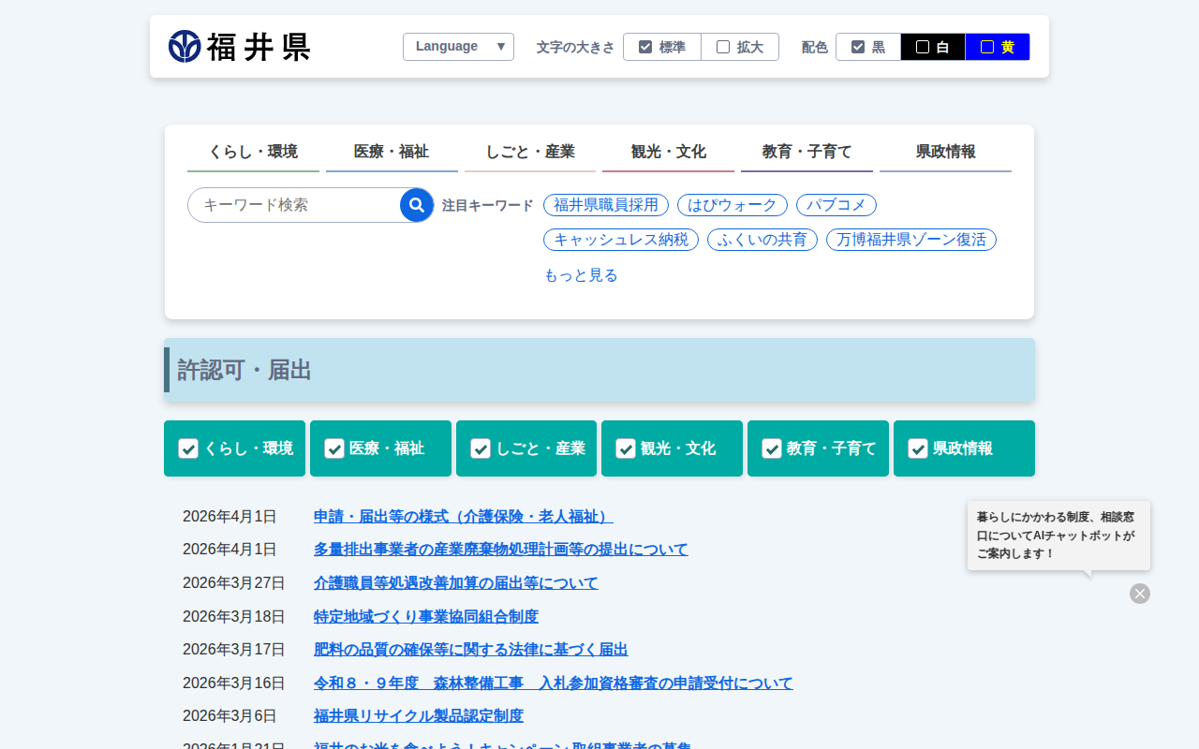Switch to the 白 on black color scheme
Viewport: 1199px width, 749px height.
click(933, 47)
